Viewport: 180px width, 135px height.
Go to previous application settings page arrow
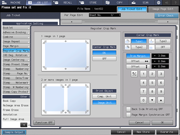pyautogui.click(x=24, y=125)
